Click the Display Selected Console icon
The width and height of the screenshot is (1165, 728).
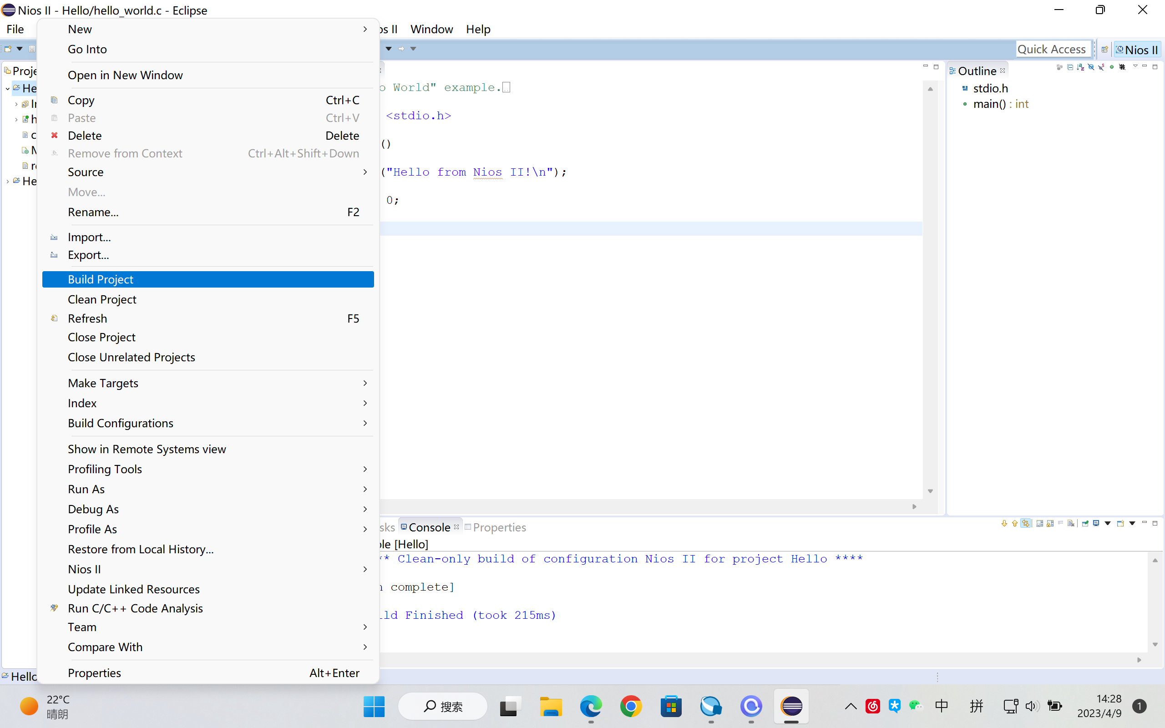1096,523
